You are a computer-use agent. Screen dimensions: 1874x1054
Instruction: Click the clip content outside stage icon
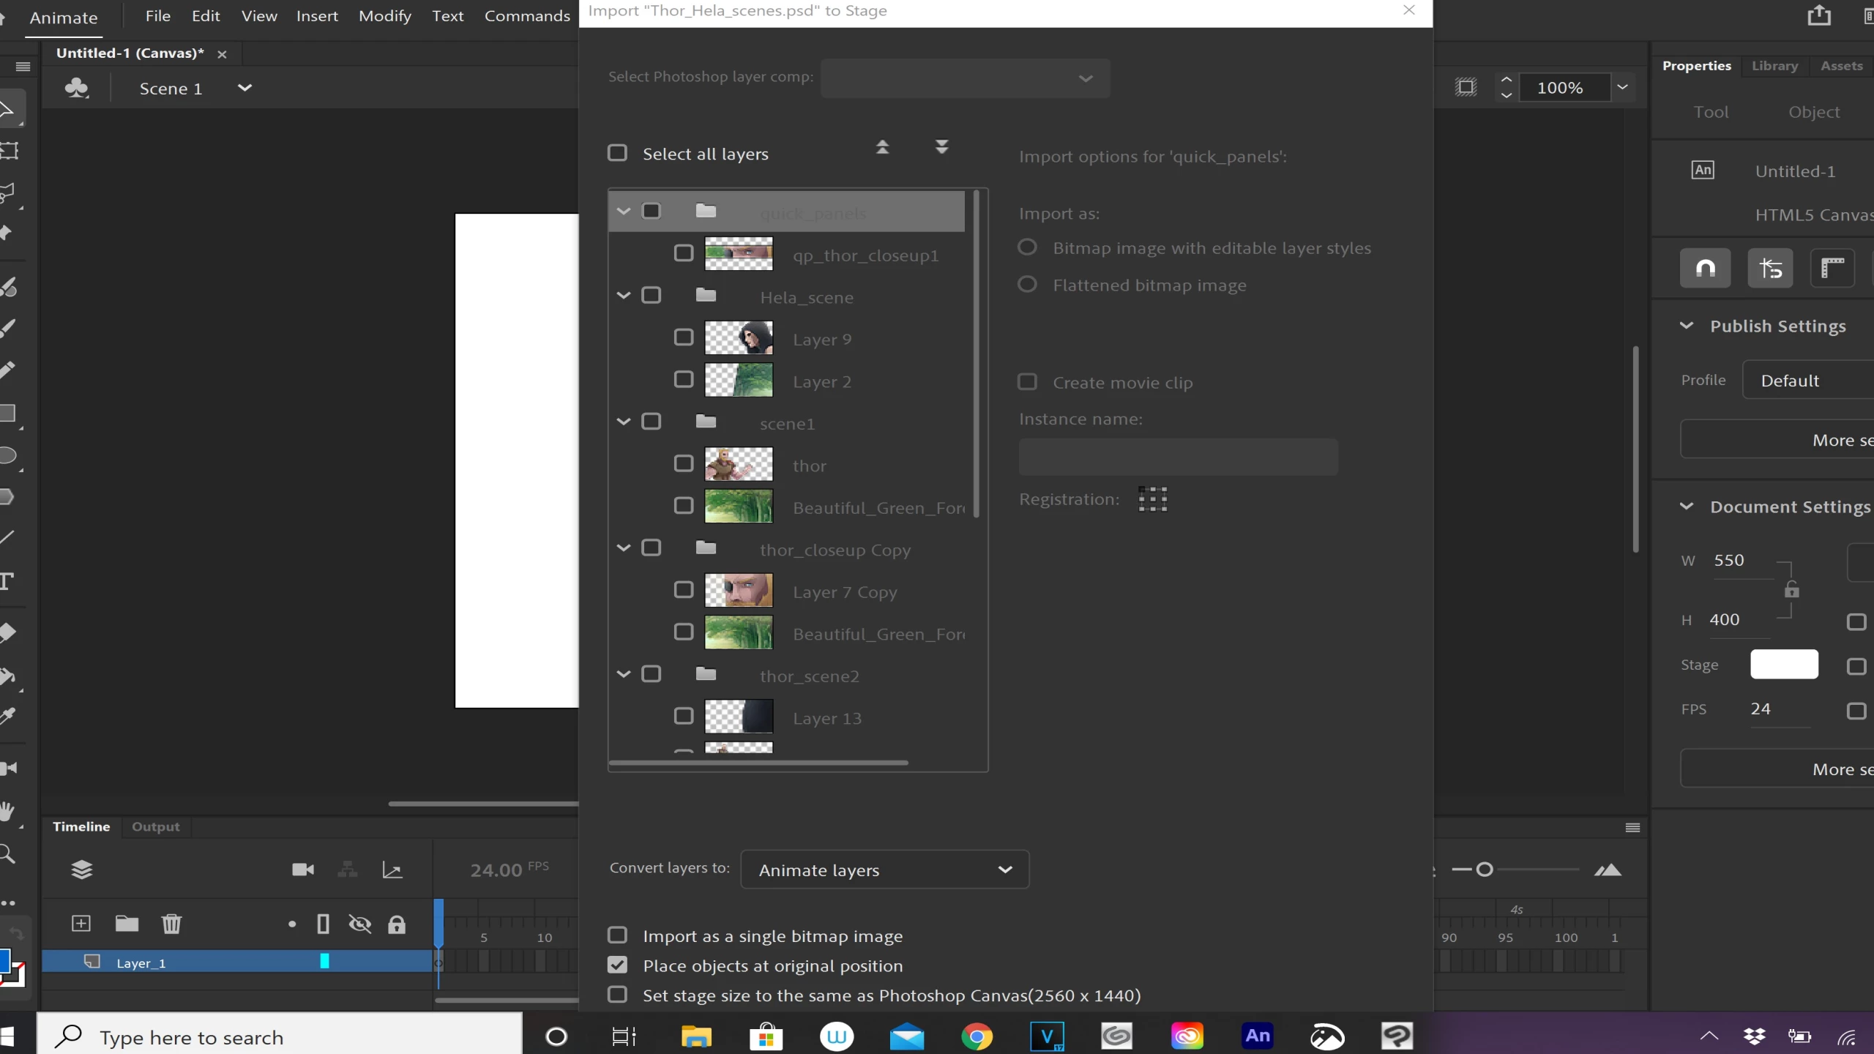coord(1466,88)
